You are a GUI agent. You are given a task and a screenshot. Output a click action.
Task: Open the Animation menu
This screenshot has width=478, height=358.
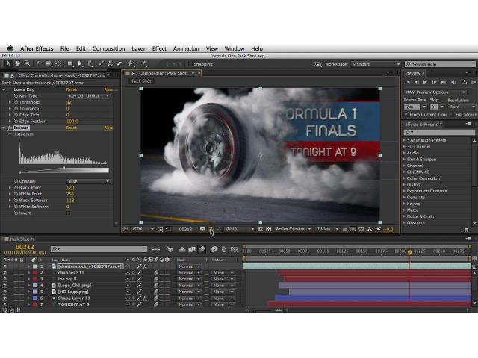pyautogui.click(x=186, y=48)
